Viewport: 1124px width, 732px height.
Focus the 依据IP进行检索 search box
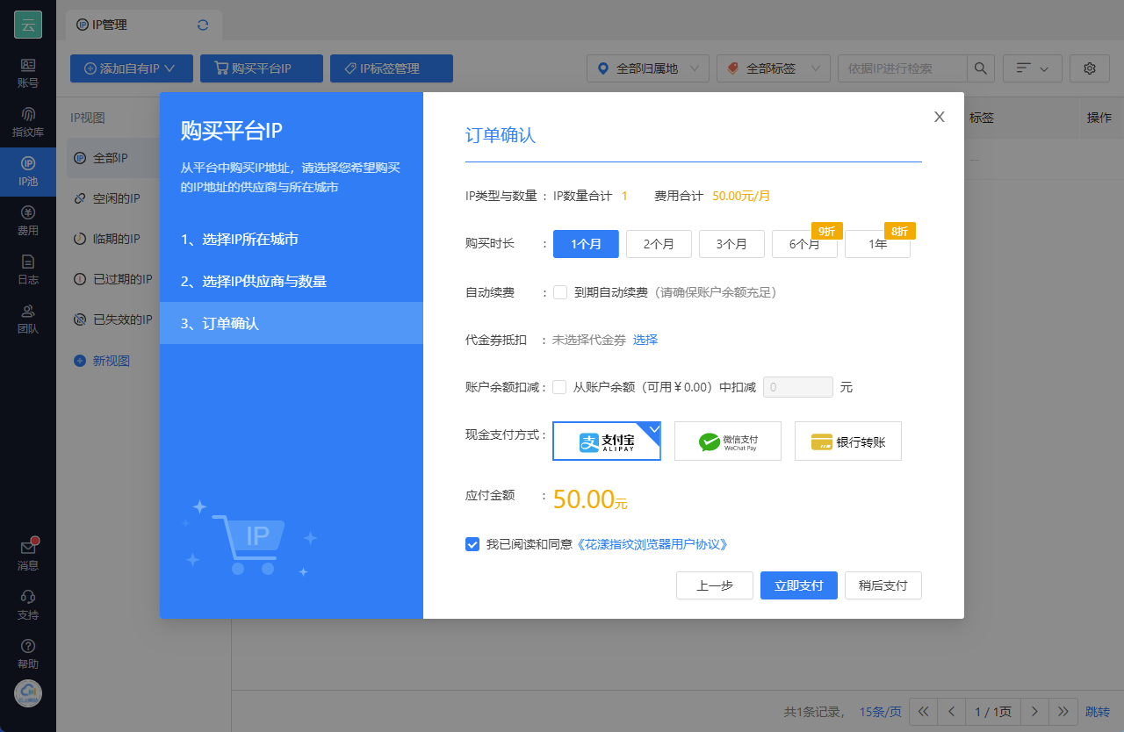[903, 68]
